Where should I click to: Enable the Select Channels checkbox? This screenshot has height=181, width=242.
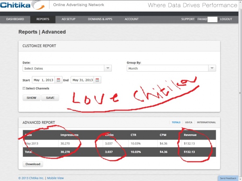click(24, 88)
